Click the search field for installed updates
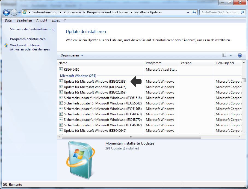Image resolution: width=248 pixels, height=189 pixels. (x=220, y=12)
